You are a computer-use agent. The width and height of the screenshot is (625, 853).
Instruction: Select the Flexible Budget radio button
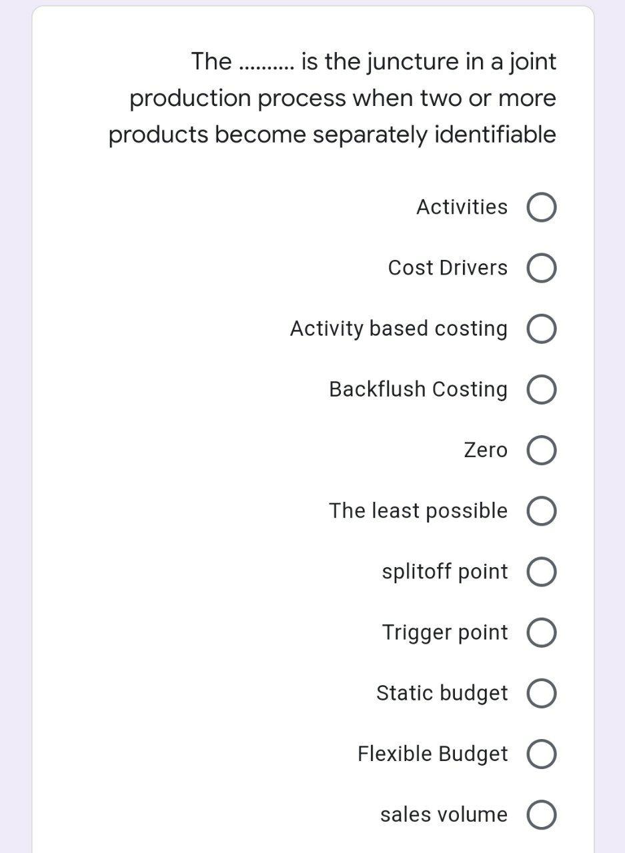coord(540,753)
